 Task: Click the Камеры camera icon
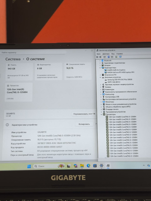[103, 87]
